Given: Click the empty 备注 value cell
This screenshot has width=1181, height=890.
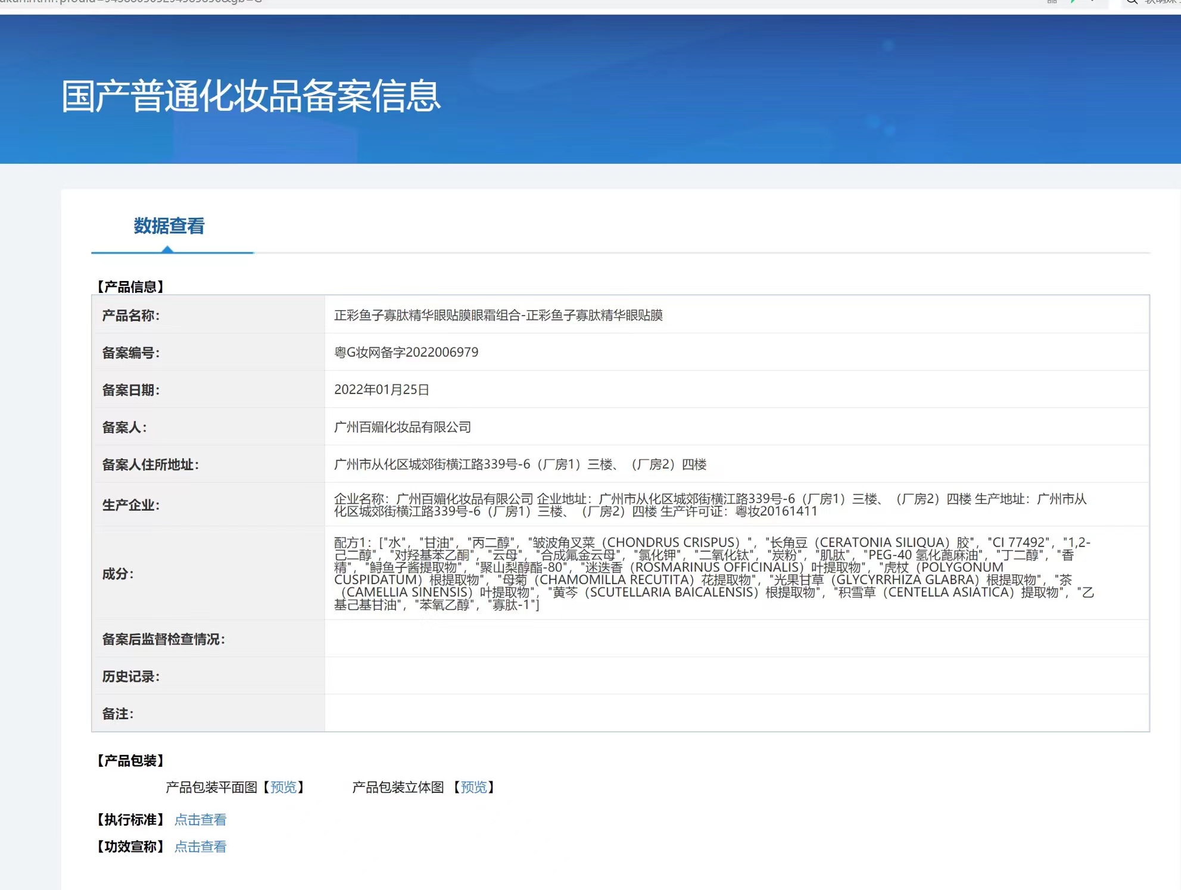Looking at the screenshot, I should tap(736, 713).
